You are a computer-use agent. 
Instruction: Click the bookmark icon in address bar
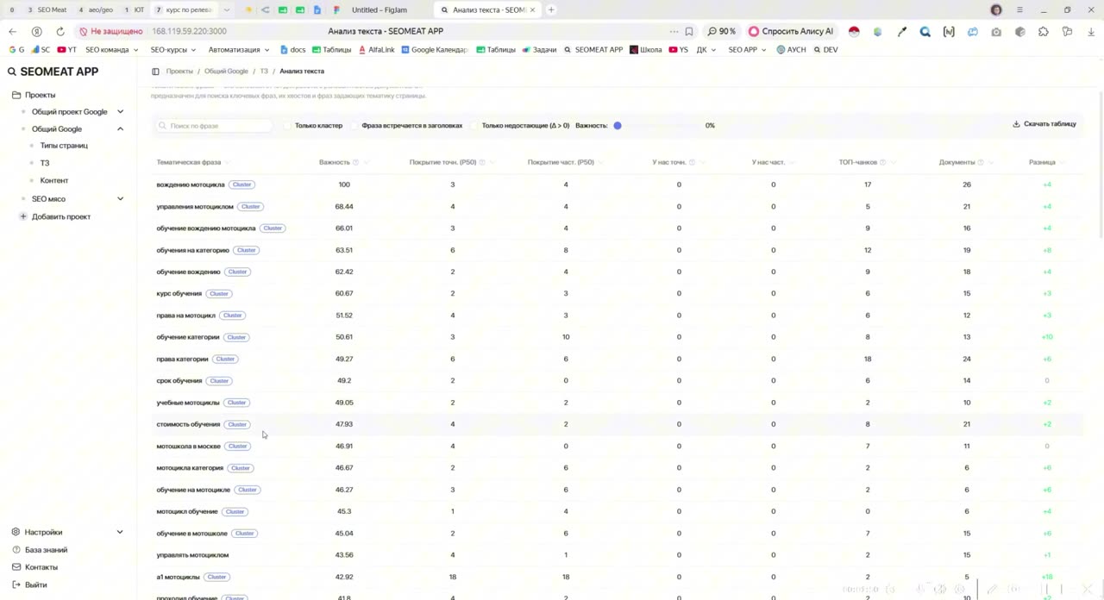[689, 31]
